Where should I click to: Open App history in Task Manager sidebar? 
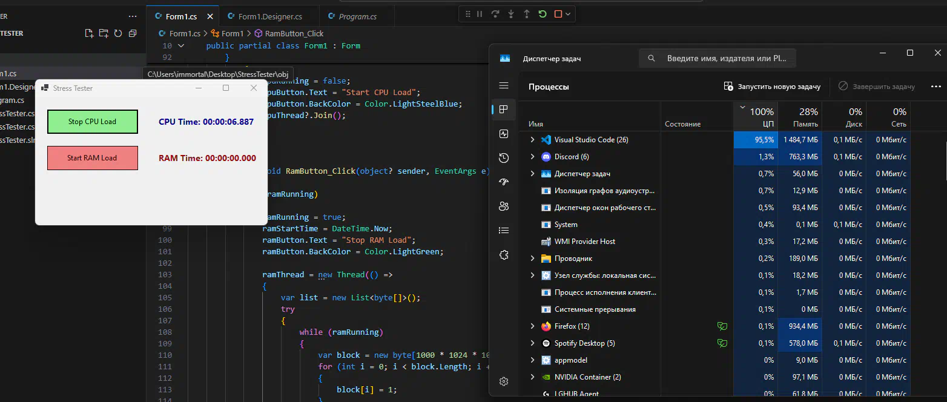504,158
